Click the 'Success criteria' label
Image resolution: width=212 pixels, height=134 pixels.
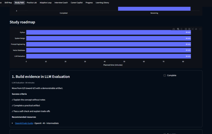[19, 94]
